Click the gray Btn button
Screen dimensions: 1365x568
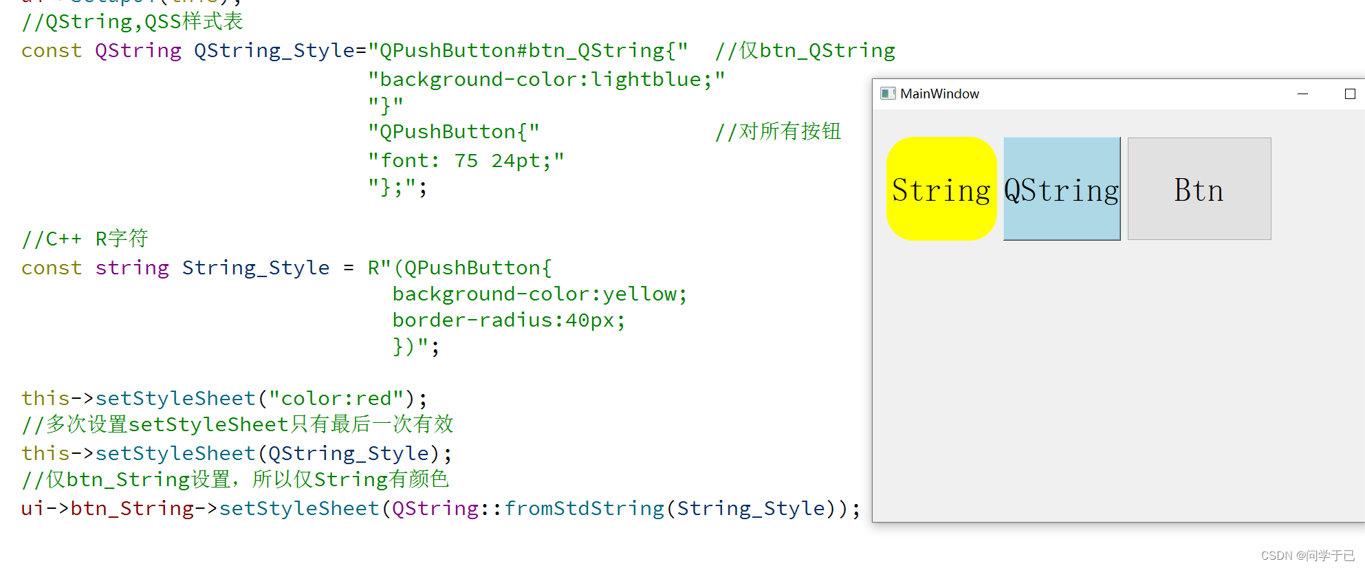pos(1199,188)
